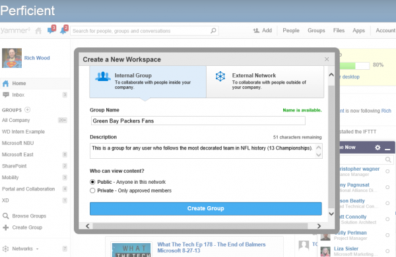Select Public - Anyone in this network
The width and height of the screenshot is (396, 257).
[92, 182]
